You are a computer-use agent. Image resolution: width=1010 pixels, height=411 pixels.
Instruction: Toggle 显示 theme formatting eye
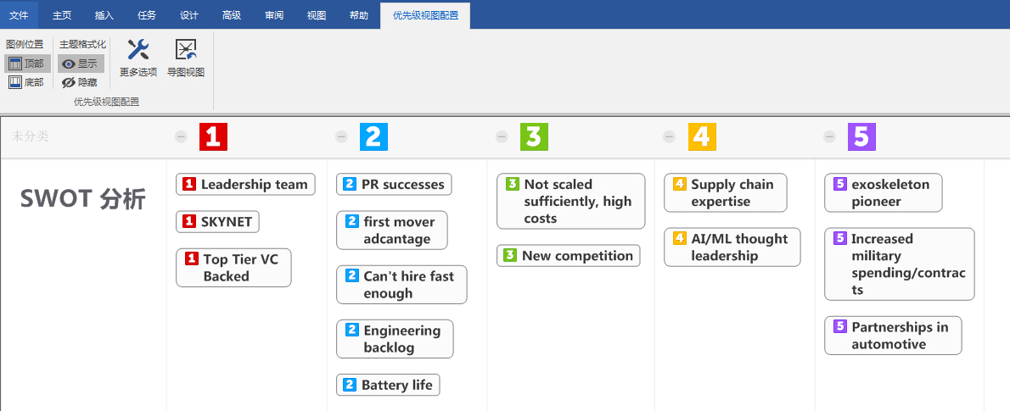coord(81,64)
